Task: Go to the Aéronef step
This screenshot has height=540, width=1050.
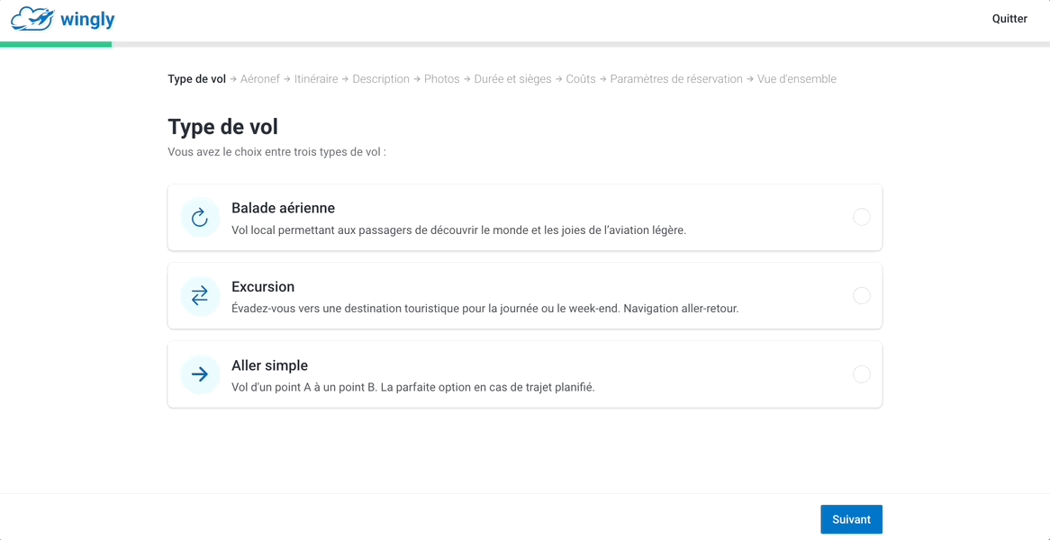Action: tap(260, 79)
